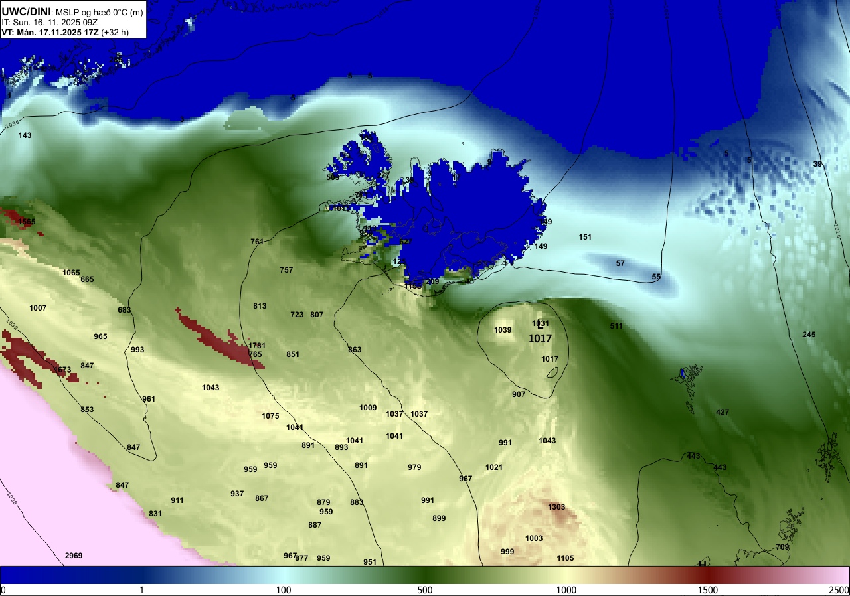Click the 961 height value
This screenshot has width=850, height=596.
point(149,399)
